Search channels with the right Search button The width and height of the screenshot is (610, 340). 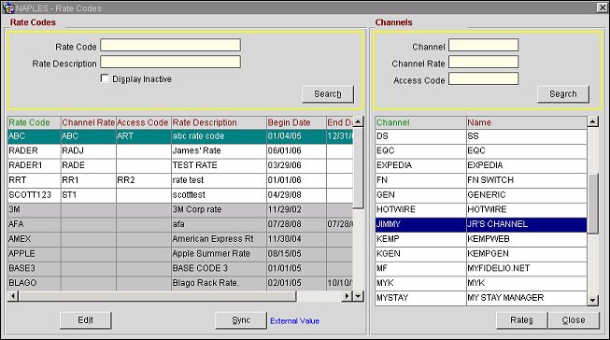[563, 94]
